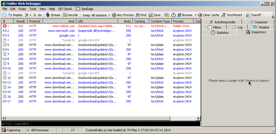Screen dimensions: 276x134
Task: Click the timer stopwatch icon in toolbar
Action: (x=173, y=15)
